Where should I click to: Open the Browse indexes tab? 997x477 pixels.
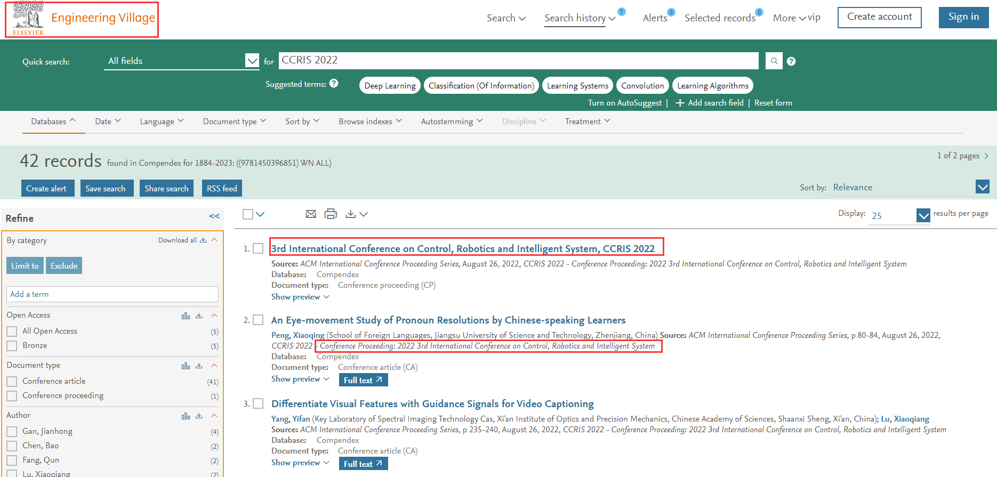tap(370, 122)
